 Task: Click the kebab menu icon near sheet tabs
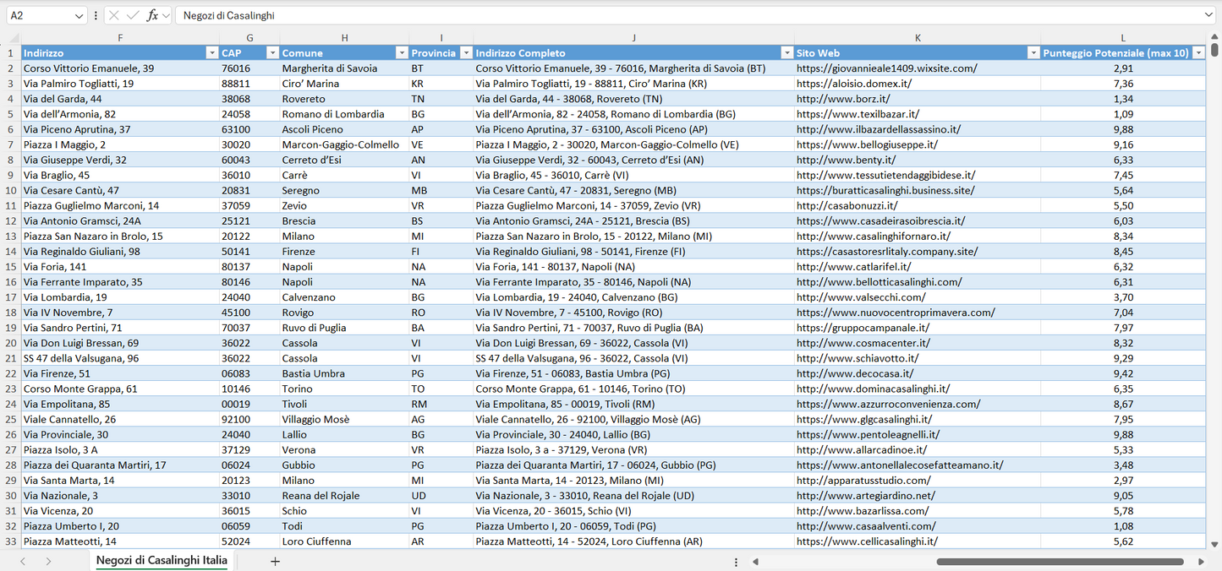click(737, 562)
